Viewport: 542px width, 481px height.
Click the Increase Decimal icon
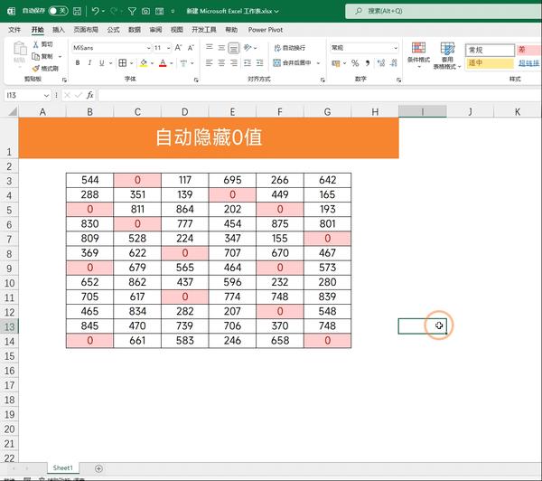coord(381,63)
